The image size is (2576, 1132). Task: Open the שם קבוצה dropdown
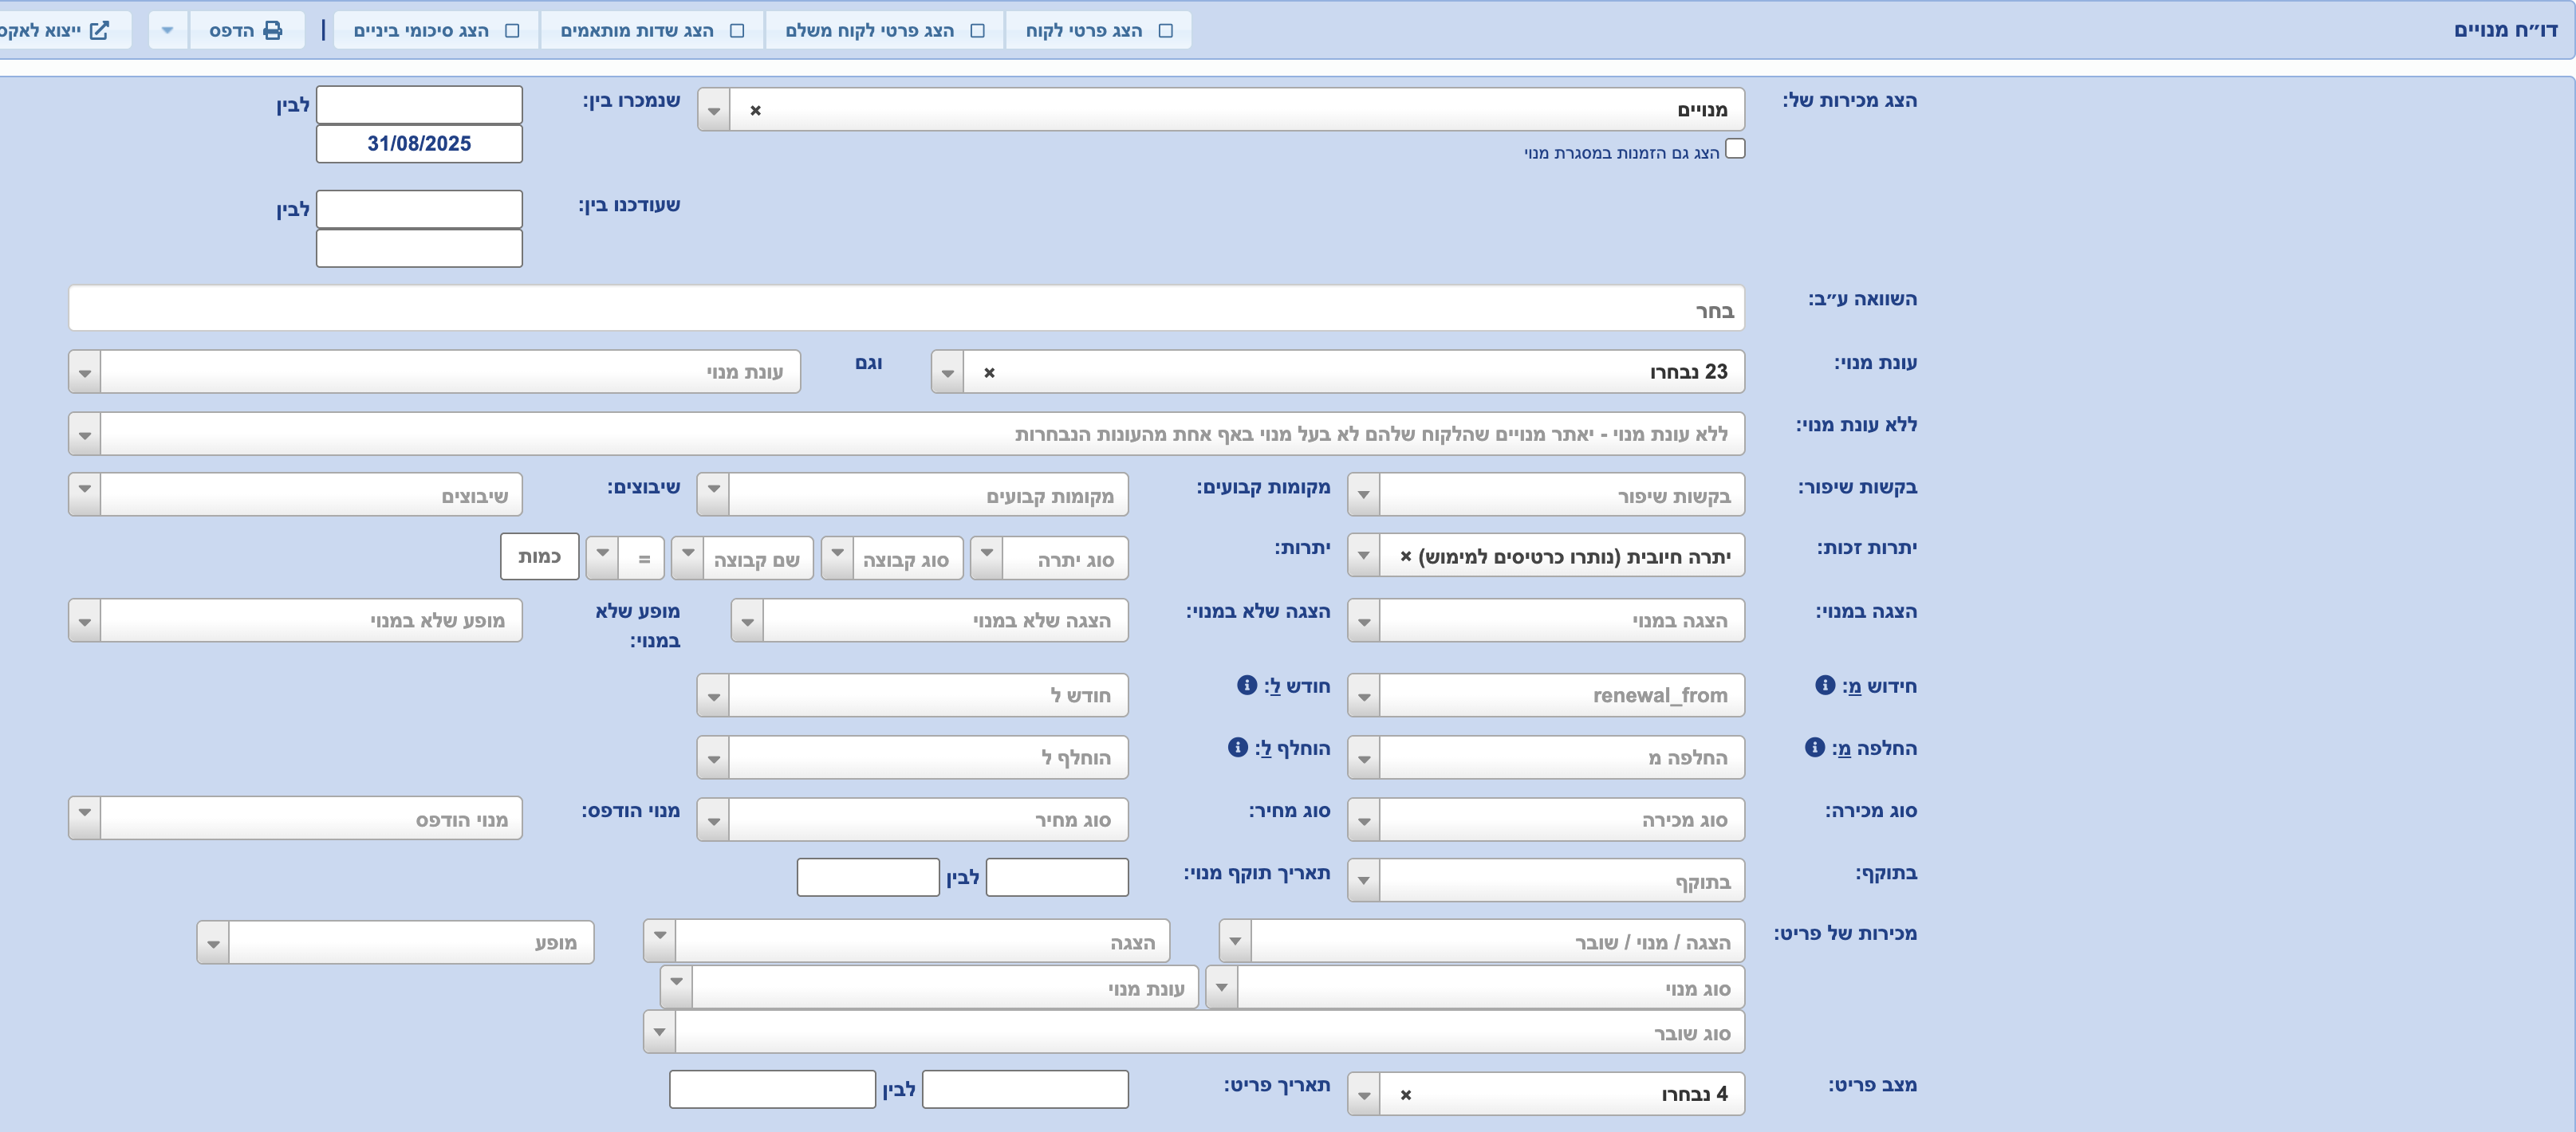click(x=688, y=558)
